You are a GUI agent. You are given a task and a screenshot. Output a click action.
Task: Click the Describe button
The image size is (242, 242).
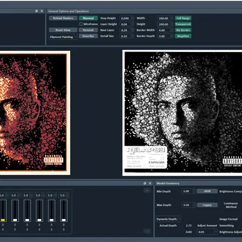coord(88,36)
